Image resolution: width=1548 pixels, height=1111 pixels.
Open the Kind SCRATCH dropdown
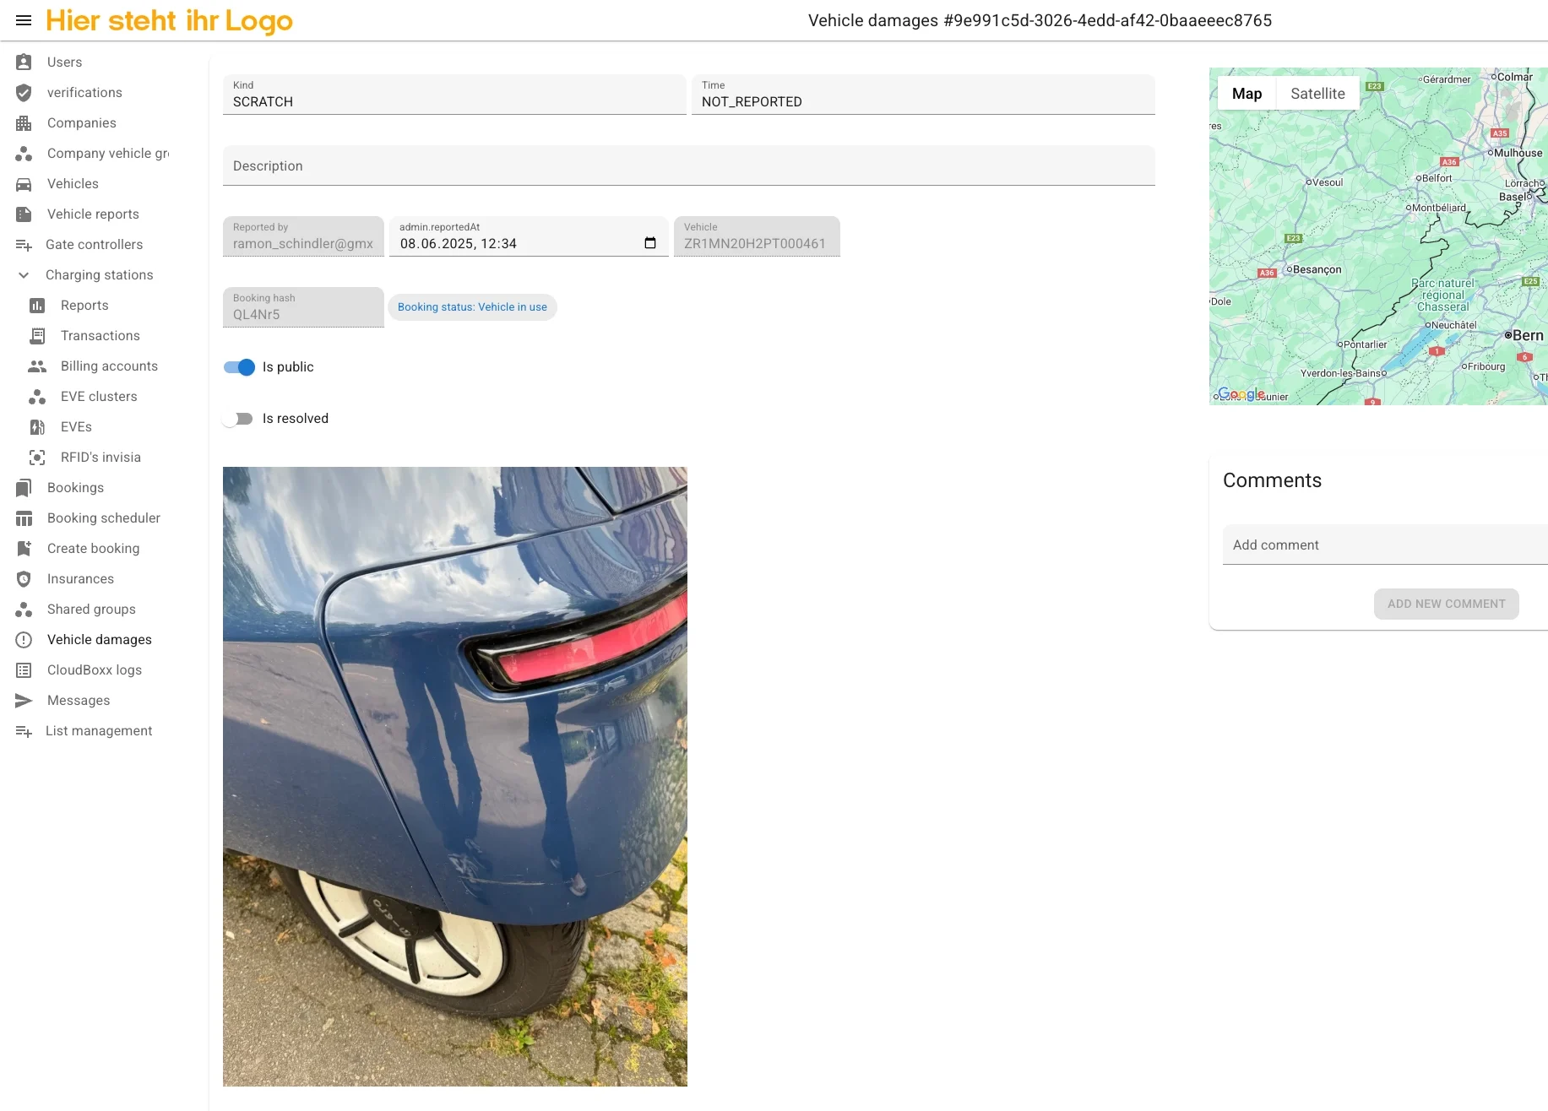click(454, 95)
